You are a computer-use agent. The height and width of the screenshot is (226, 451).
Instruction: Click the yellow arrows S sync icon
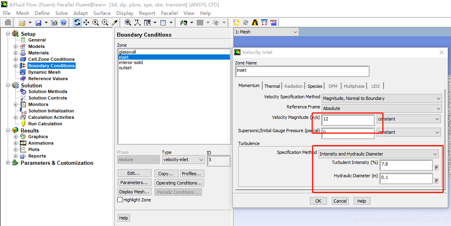(x=236, y=23)
